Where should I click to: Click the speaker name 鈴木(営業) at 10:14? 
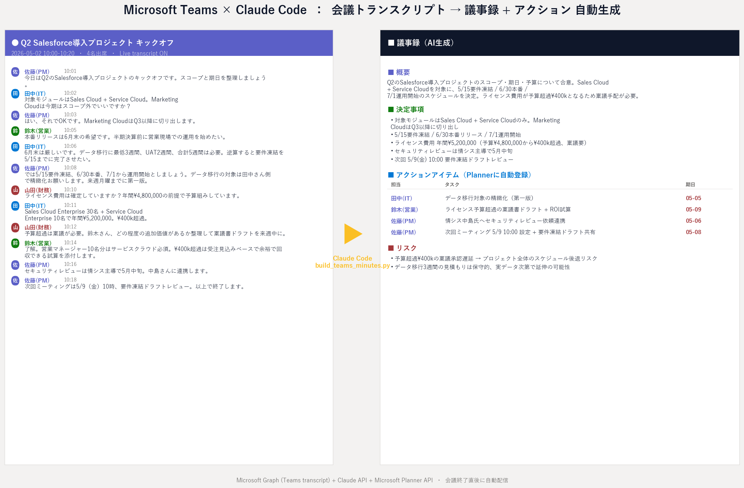(38, 243)
